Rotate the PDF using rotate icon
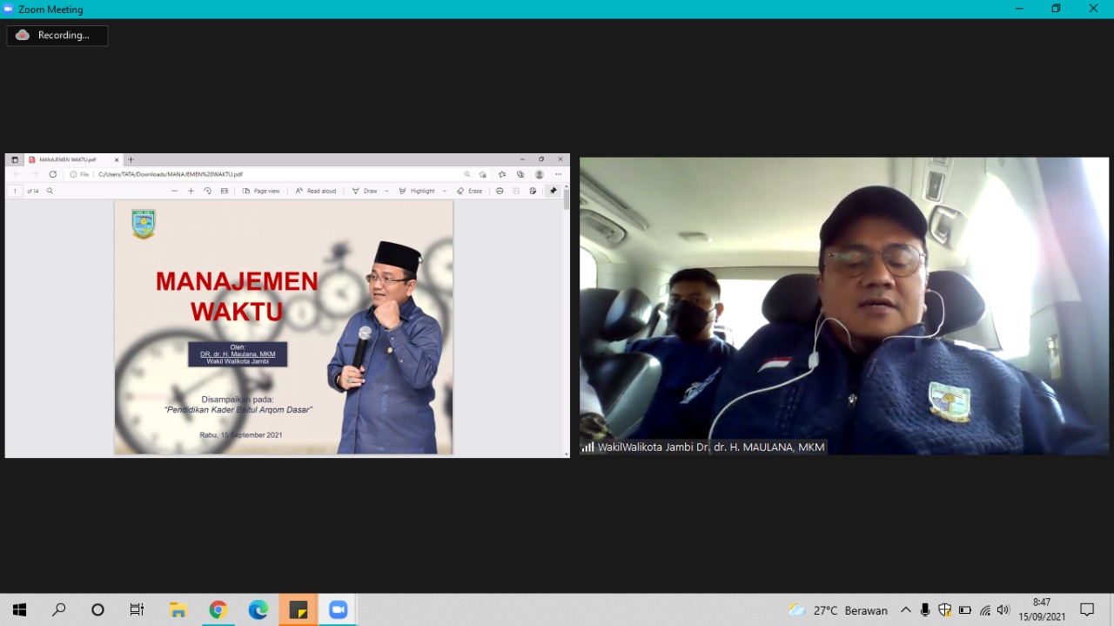 coord(207,191)
